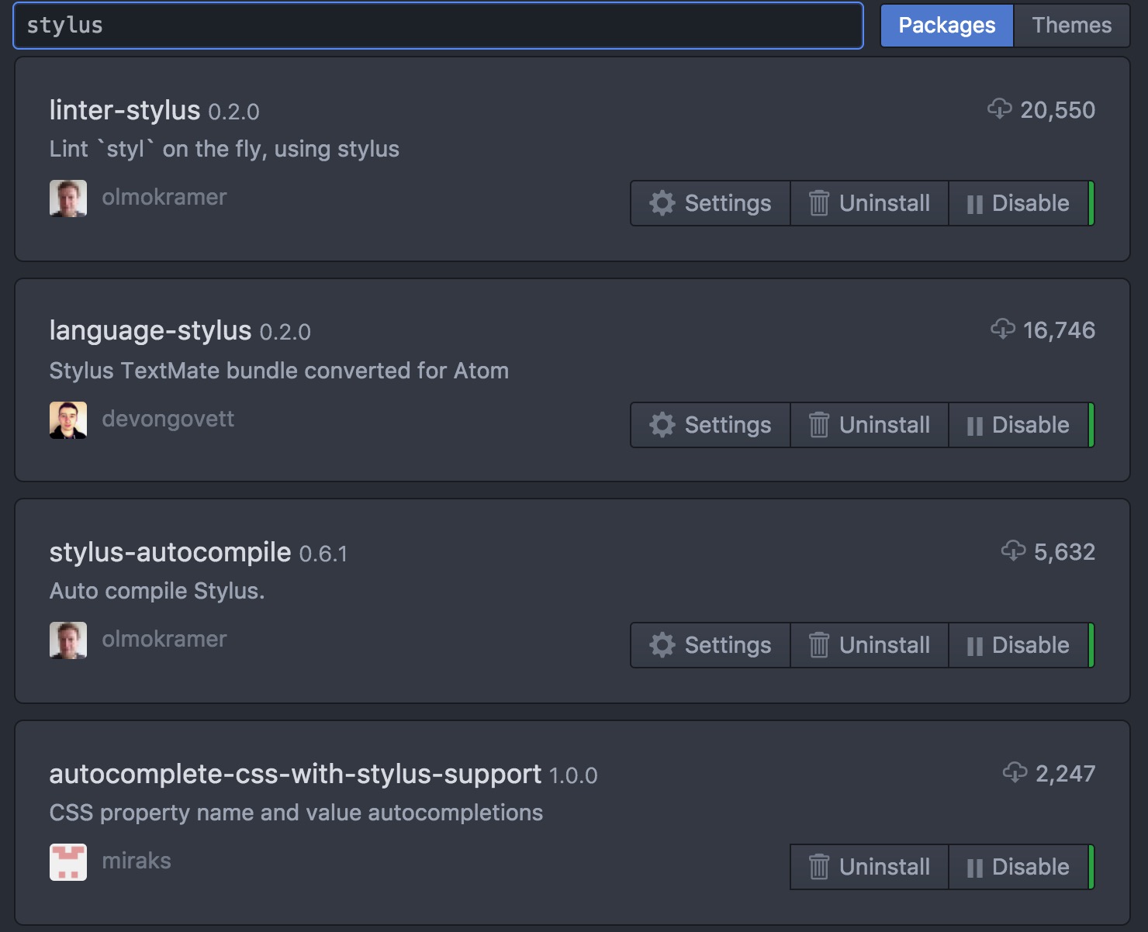Click the linter-stylus description text
The height and width of the screenshot is (932, 1148).
pyautogui.click(x=224, y=149)
